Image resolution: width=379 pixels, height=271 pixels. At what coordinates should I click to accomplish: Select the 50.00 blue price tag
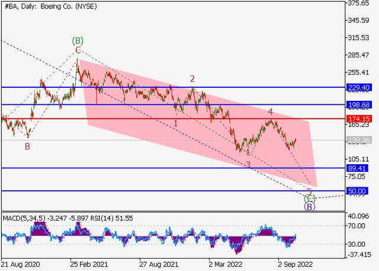[356, 191]
